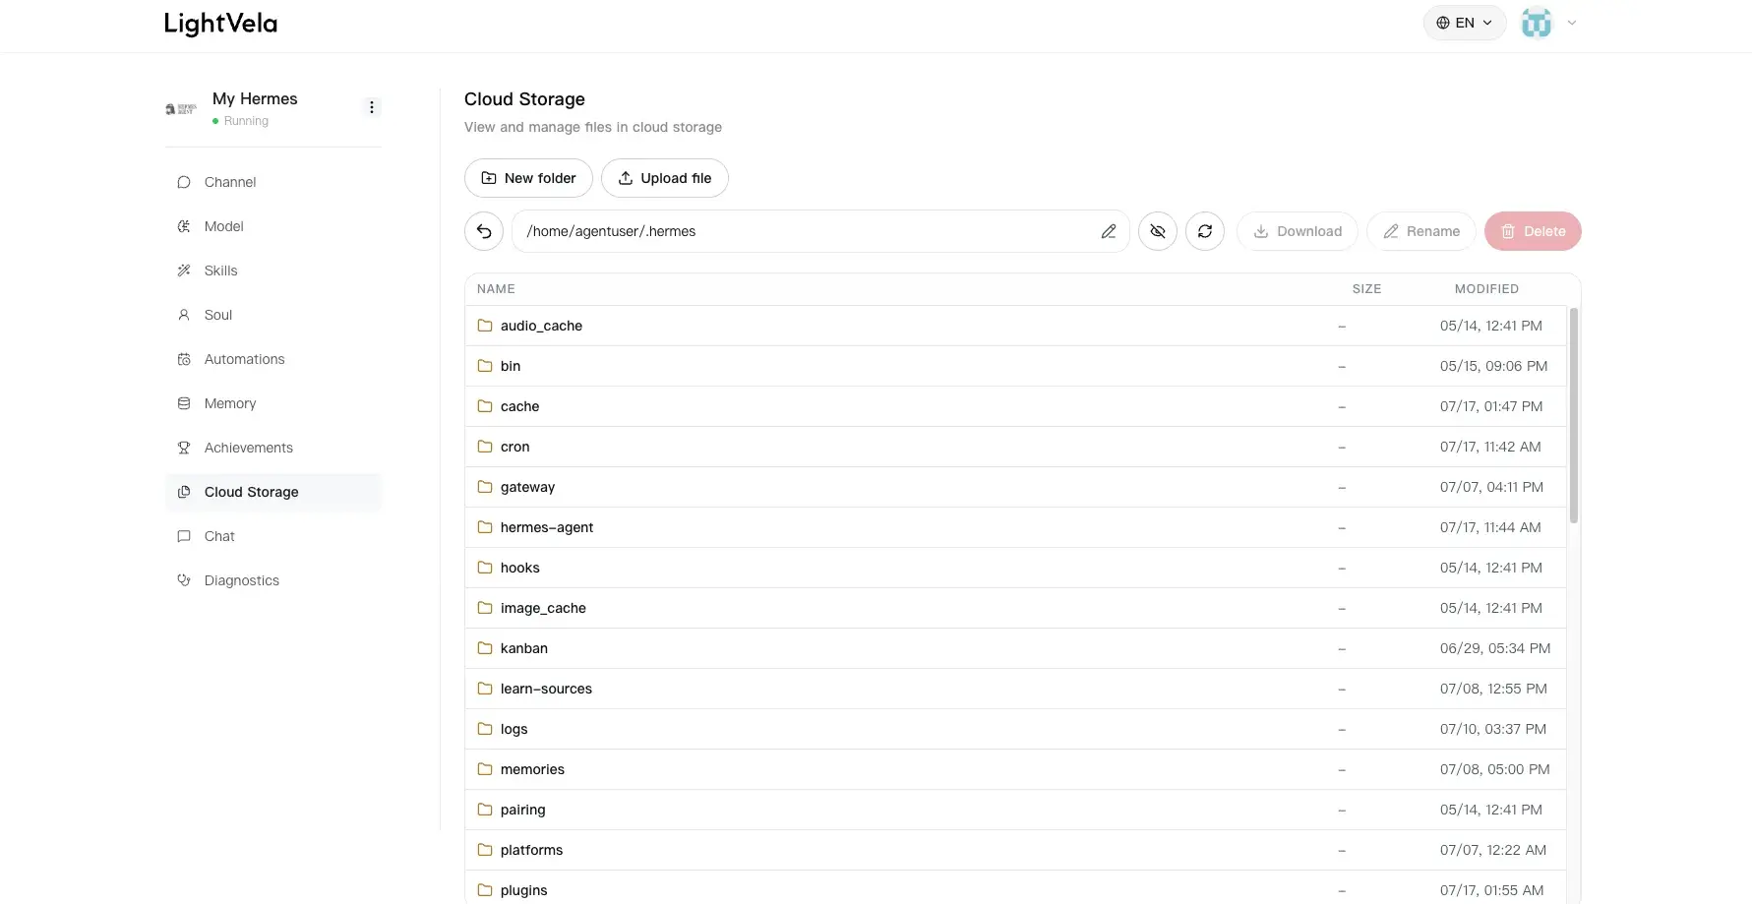Viewport: 1752px width, 904px height.
Task: Click the plugins folder icon
Action: click(485, 890)
